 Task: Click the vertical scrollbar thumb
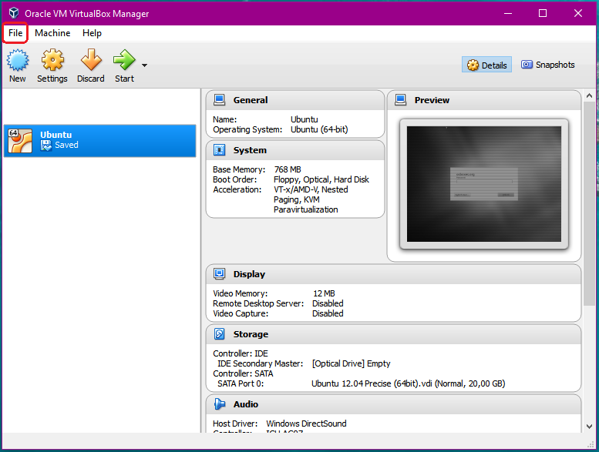[x=589, y=203]
